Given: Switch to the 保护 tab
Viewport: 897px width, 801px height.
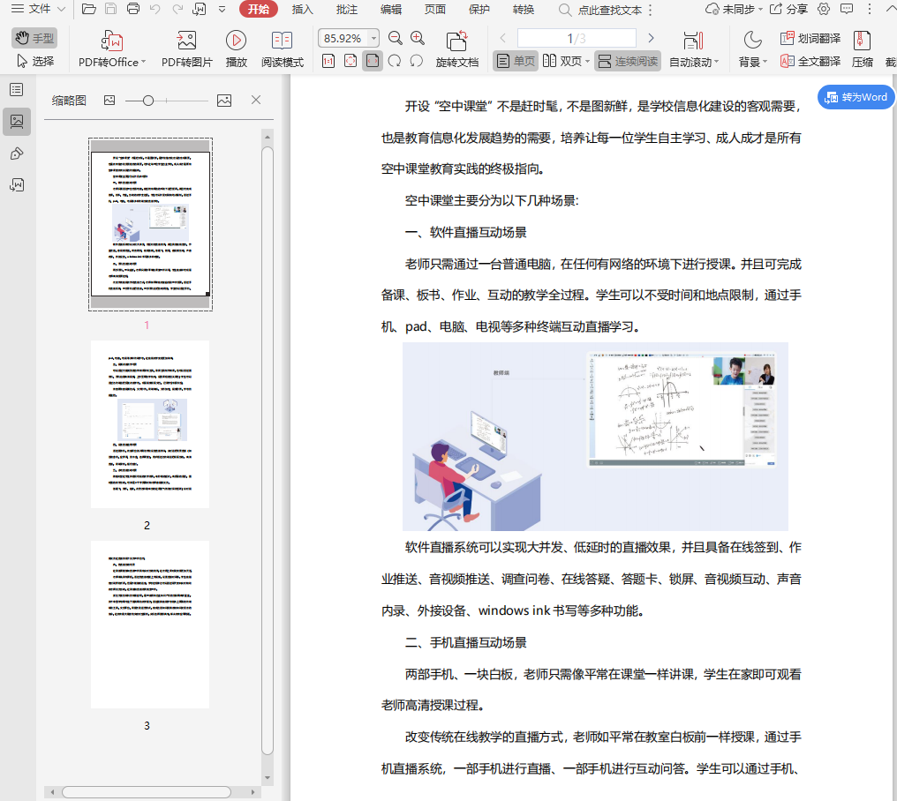Looking at the screenshot, I should (479, 9).
